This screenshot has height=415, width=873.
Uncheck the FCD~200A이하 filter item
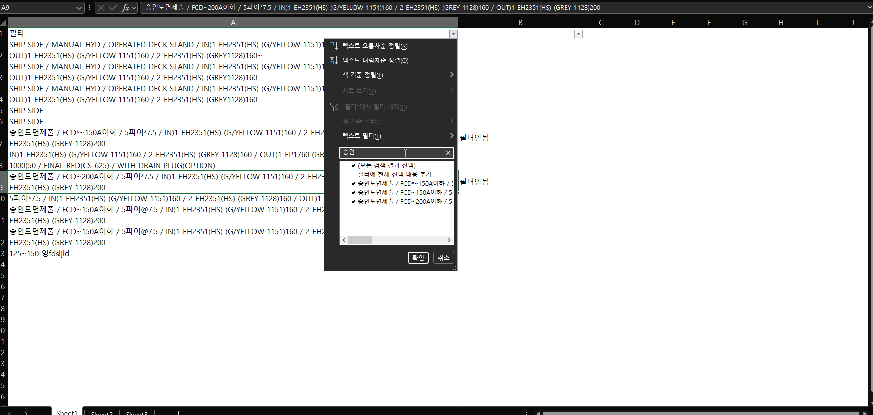pos(353,201)
